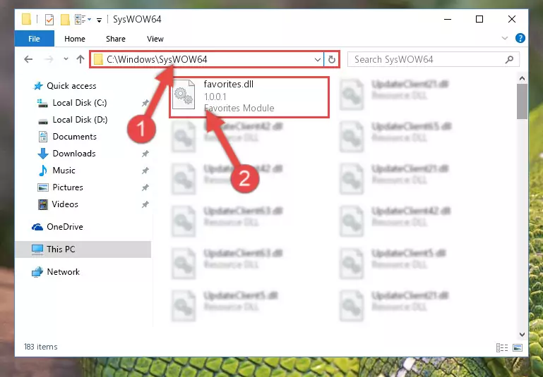This screenshot has width=543, height=377.
Task: Switch to the Home ribbon tab
Action: pyautogui.click(x=75, y=39)
